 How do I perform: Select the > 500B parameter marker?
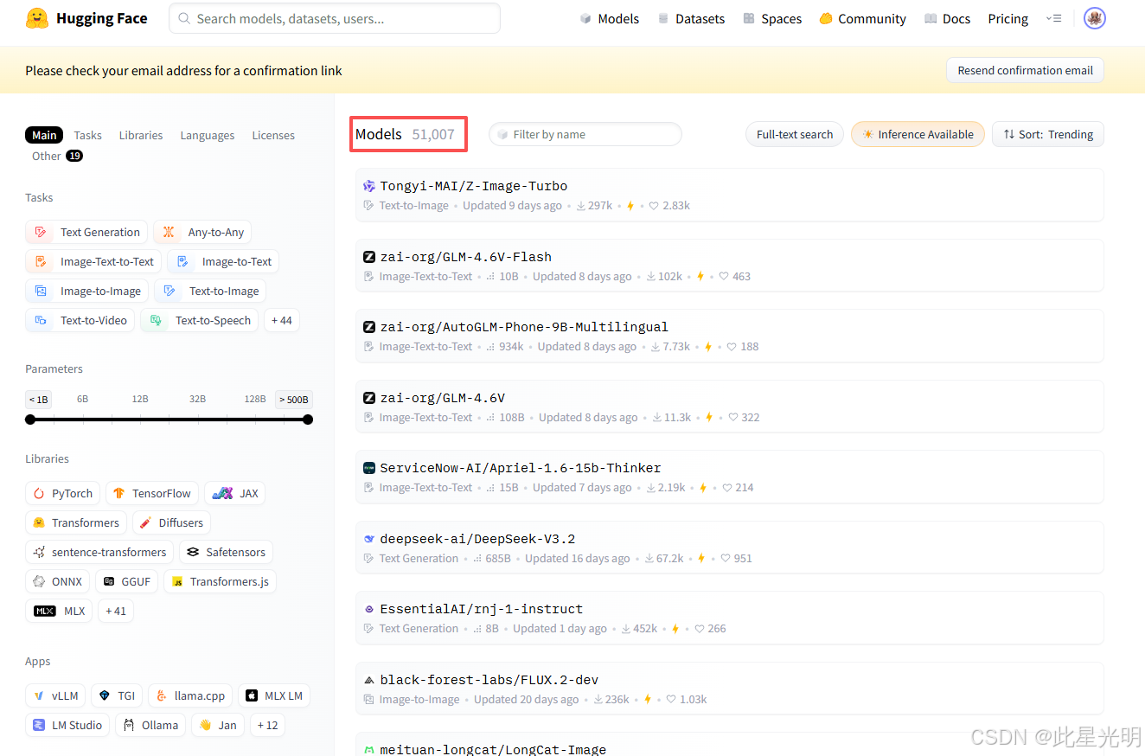(x=294, y=399)
